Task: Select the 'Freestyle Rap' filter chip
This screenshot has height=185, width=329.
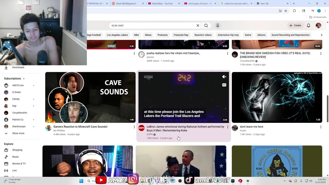Action: [181, 35]
